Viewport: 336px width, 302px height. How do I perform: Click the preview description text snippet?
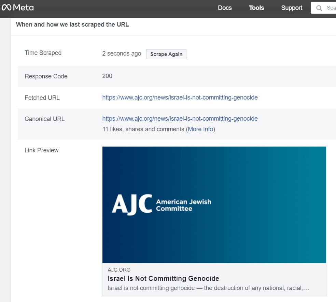pyautogui.click(x=208, y=288)
